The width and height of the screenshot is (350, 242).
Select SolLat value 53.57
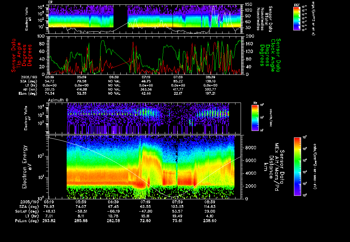pyautogui.click(x=177, y=211)
